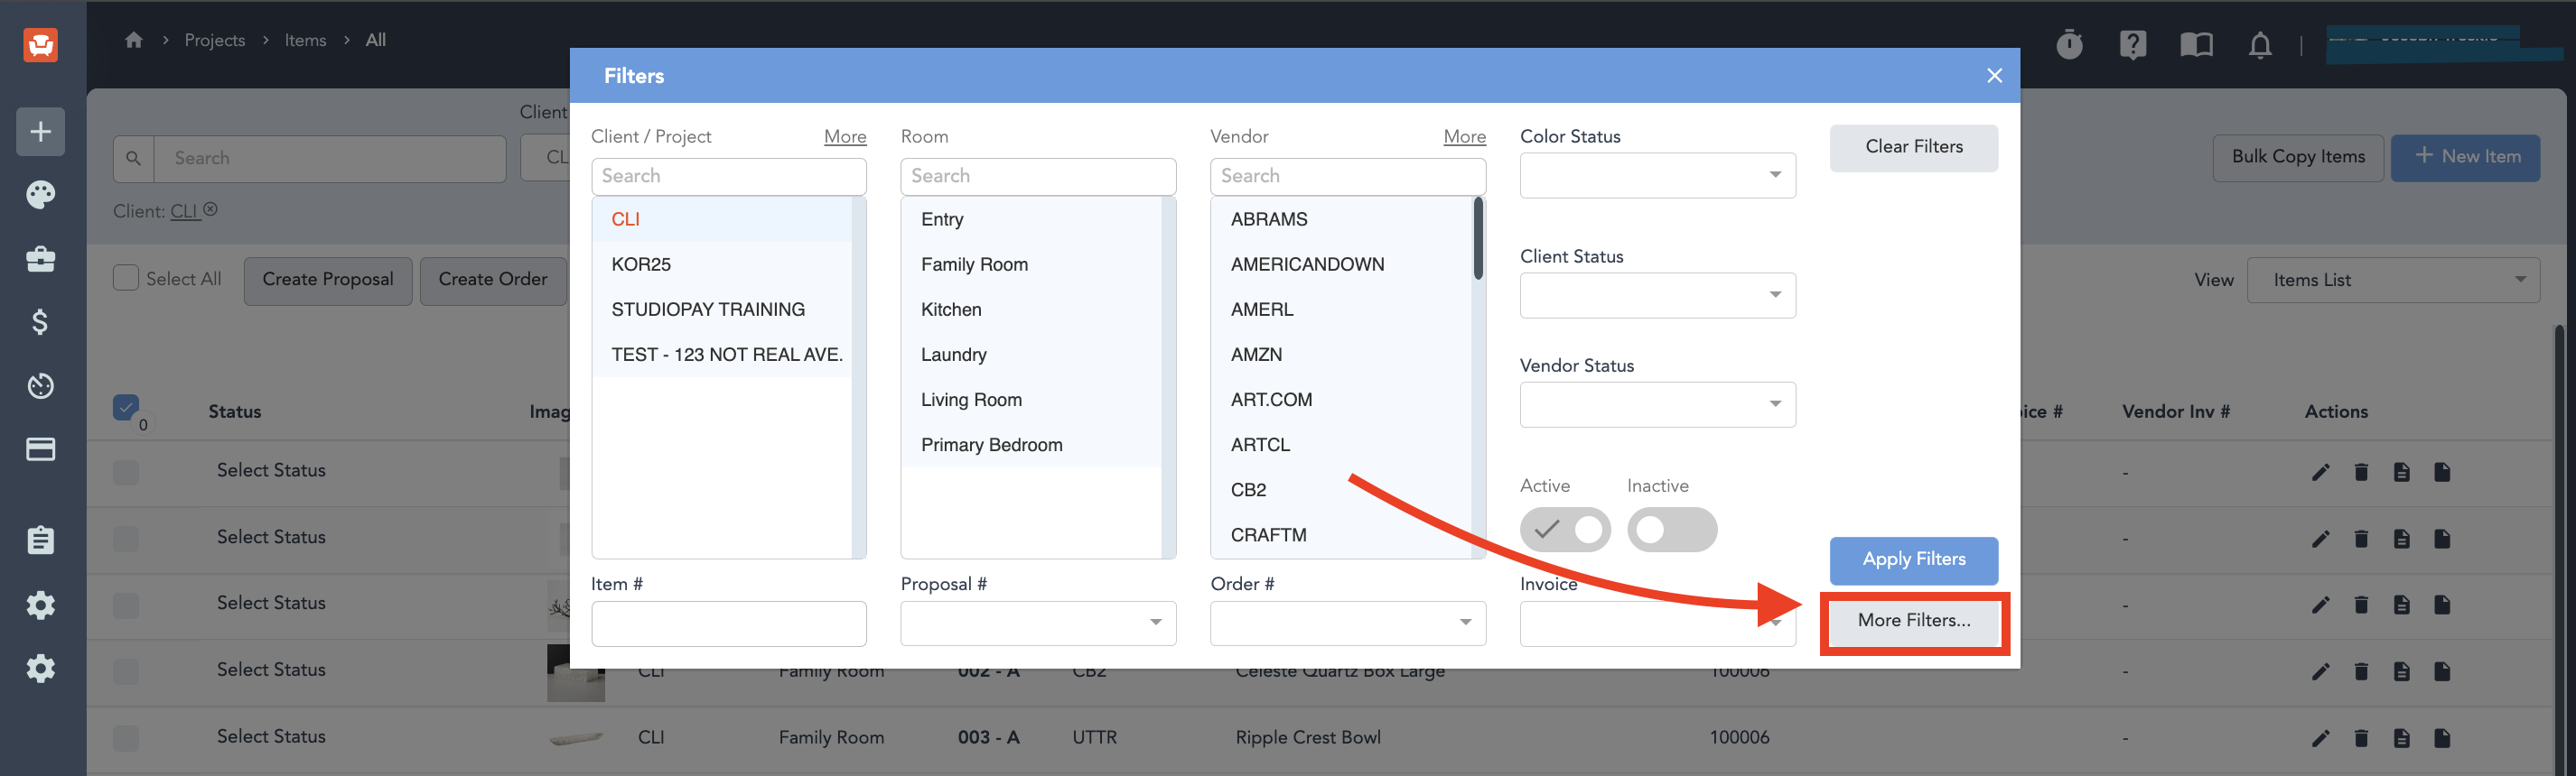Viewport: 2576px width, 776px height.
Task: Click the magnifier search icon
Action: (x=134, y=158)
